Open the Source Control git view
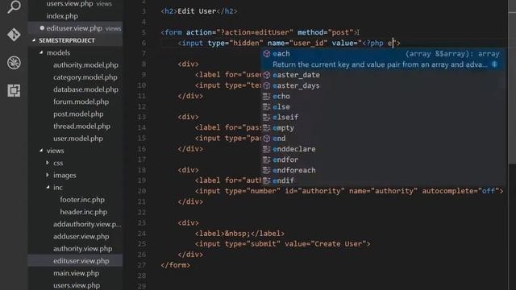The width and height of the screenshot is (516, 290). [14, 35]
